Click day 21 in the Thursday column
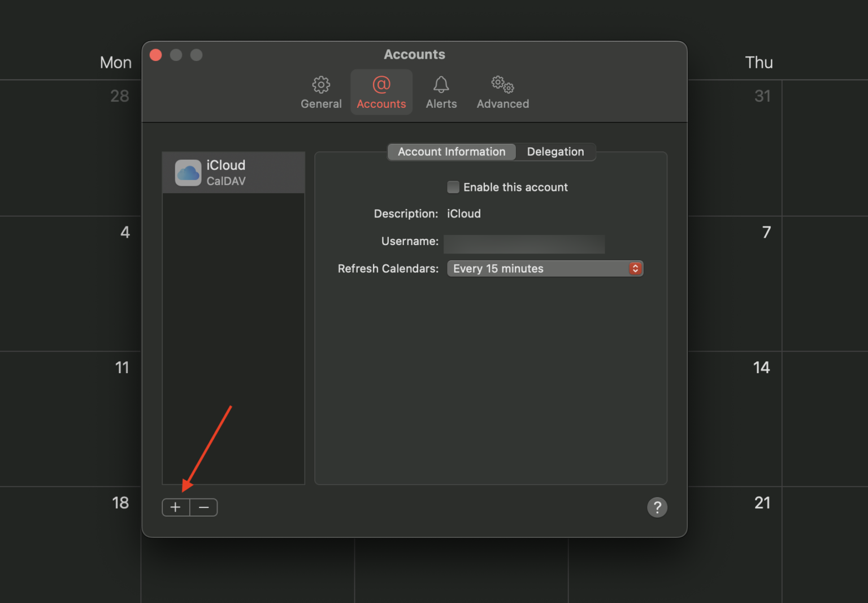Image resolution: width=868 pixels, height=603 pixels. 762,503
